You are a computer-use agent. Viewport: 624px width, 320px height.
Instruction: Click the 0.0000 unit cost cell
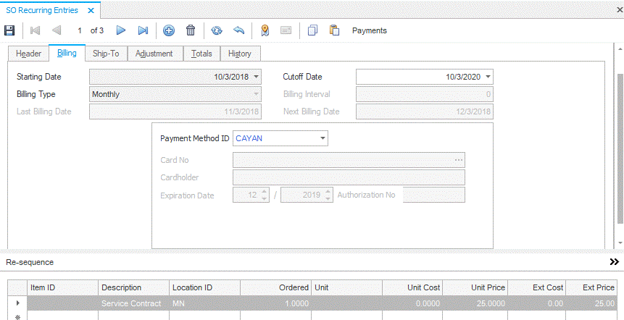(x=412, y=303)
